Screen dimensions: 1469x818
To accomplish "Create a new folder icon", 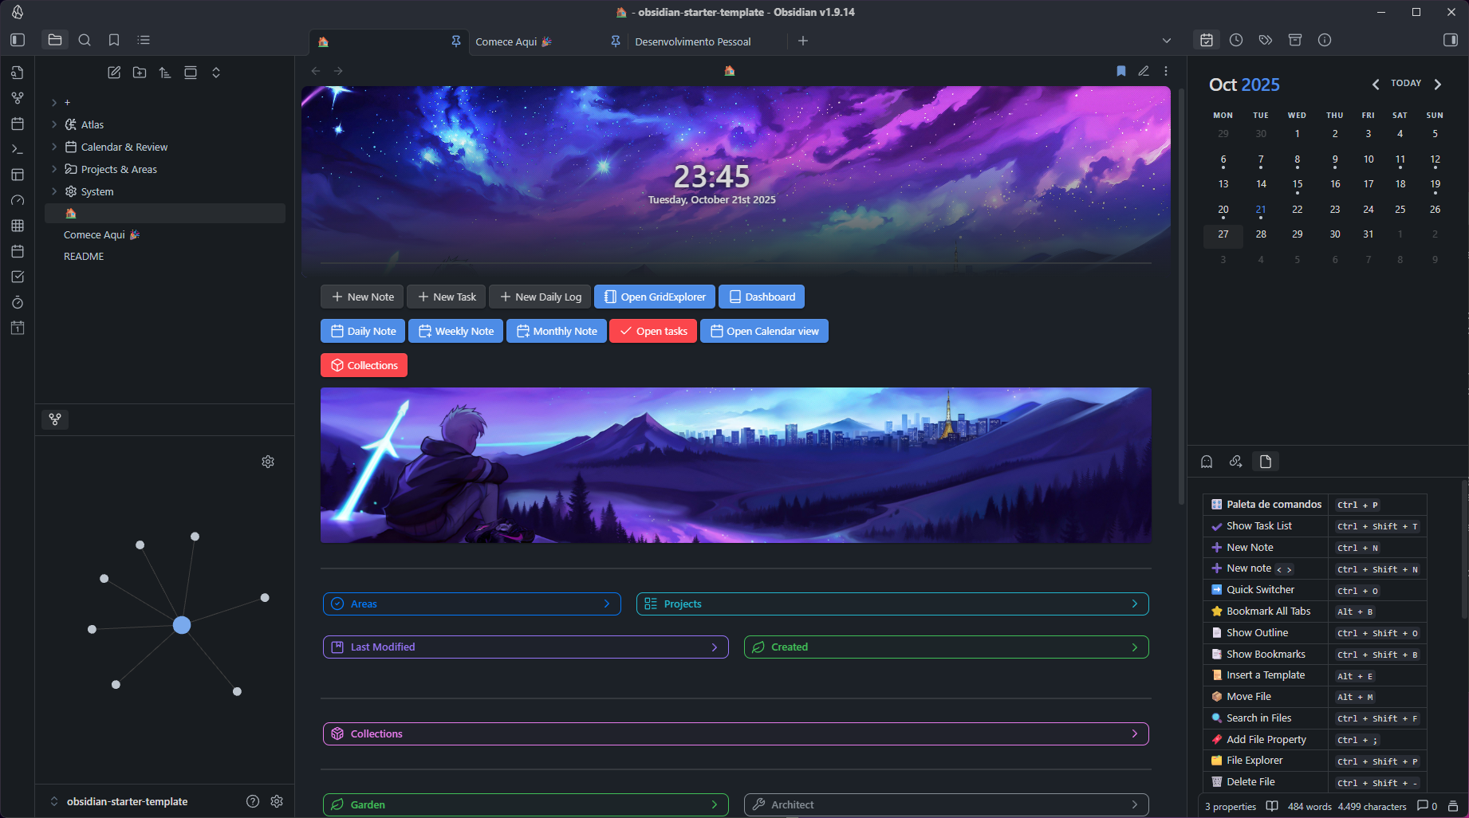I will [140, 73].
